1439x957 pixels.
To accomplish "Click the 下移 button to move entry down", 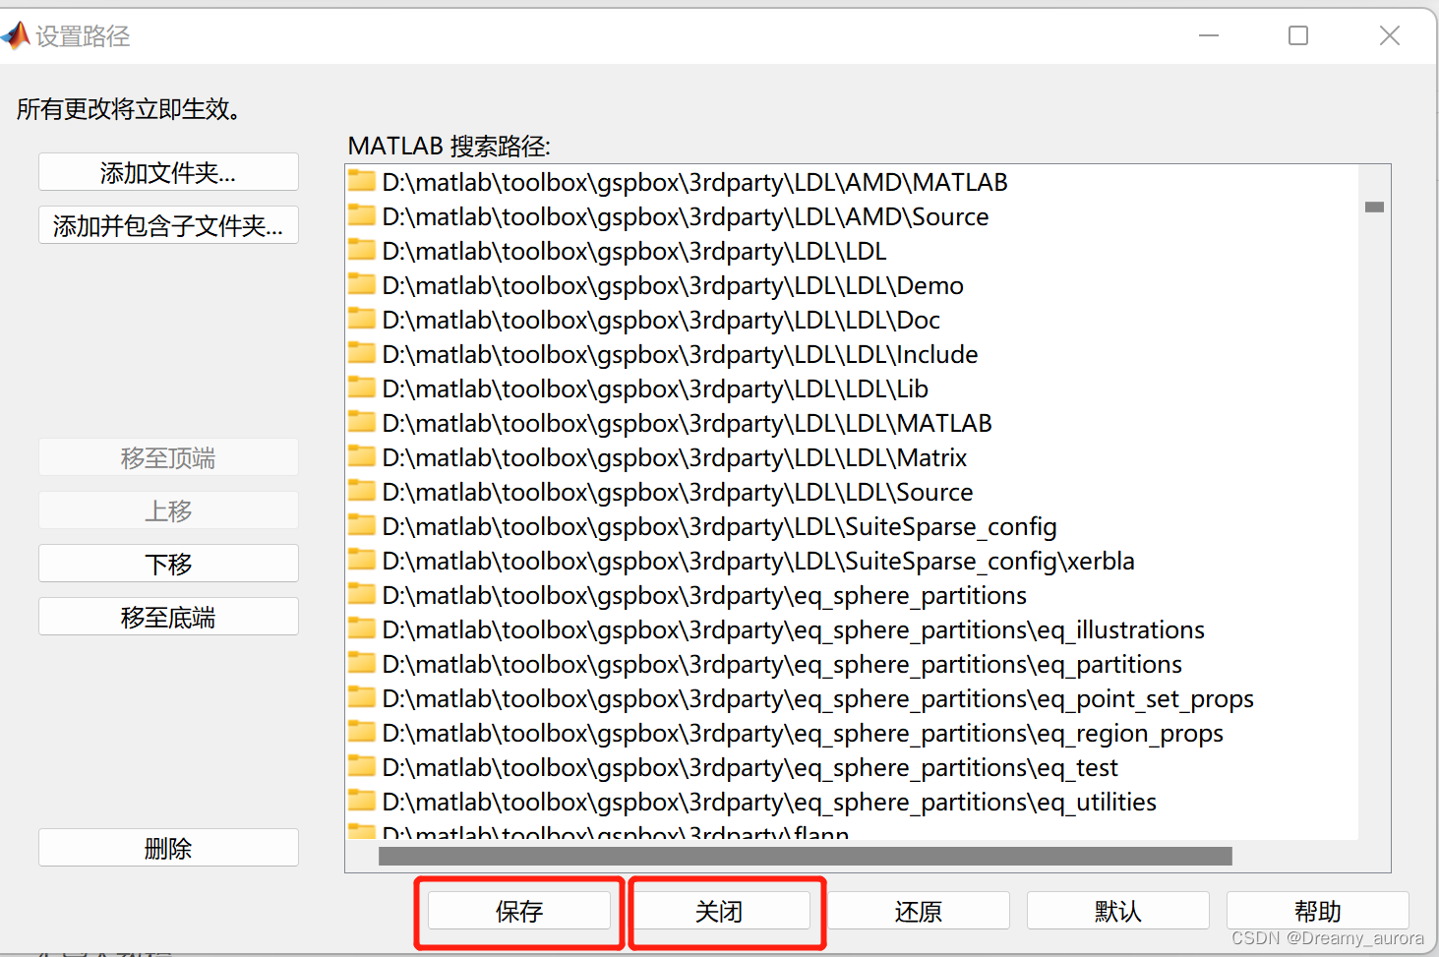I will pos(167,563).
